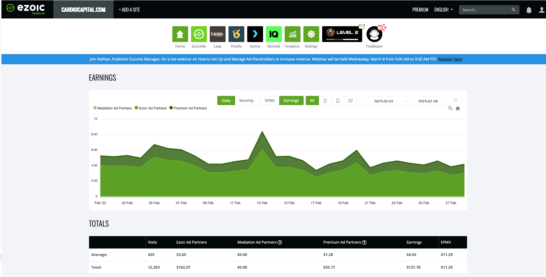The image size is (546, 277).
Task: Open the user account icon
Action: 542,10
